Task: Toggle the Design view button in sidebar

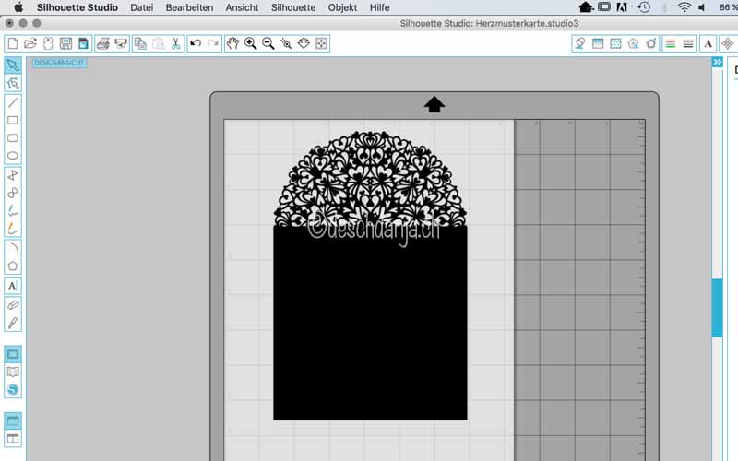Action: point(13,354)
